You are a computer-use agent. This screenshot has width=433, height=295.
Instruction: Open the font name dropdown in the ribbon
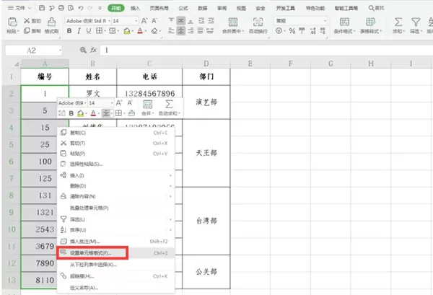[88, 21]
